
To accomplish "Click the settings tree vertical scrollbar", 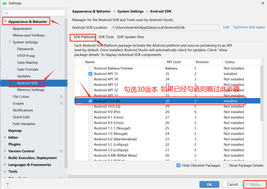I will coord(66,93).
